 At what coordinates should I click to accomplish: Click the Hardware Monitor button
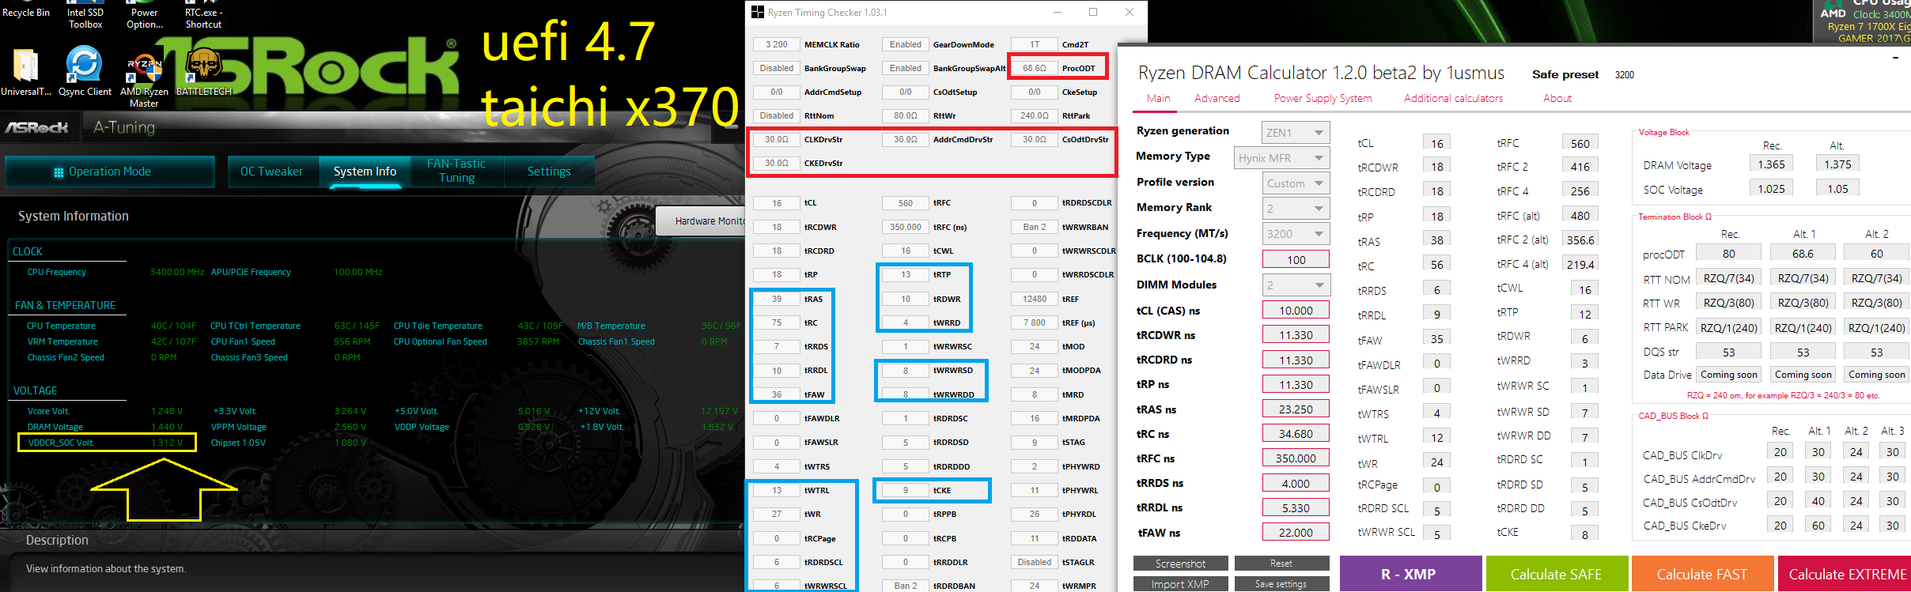701,221
